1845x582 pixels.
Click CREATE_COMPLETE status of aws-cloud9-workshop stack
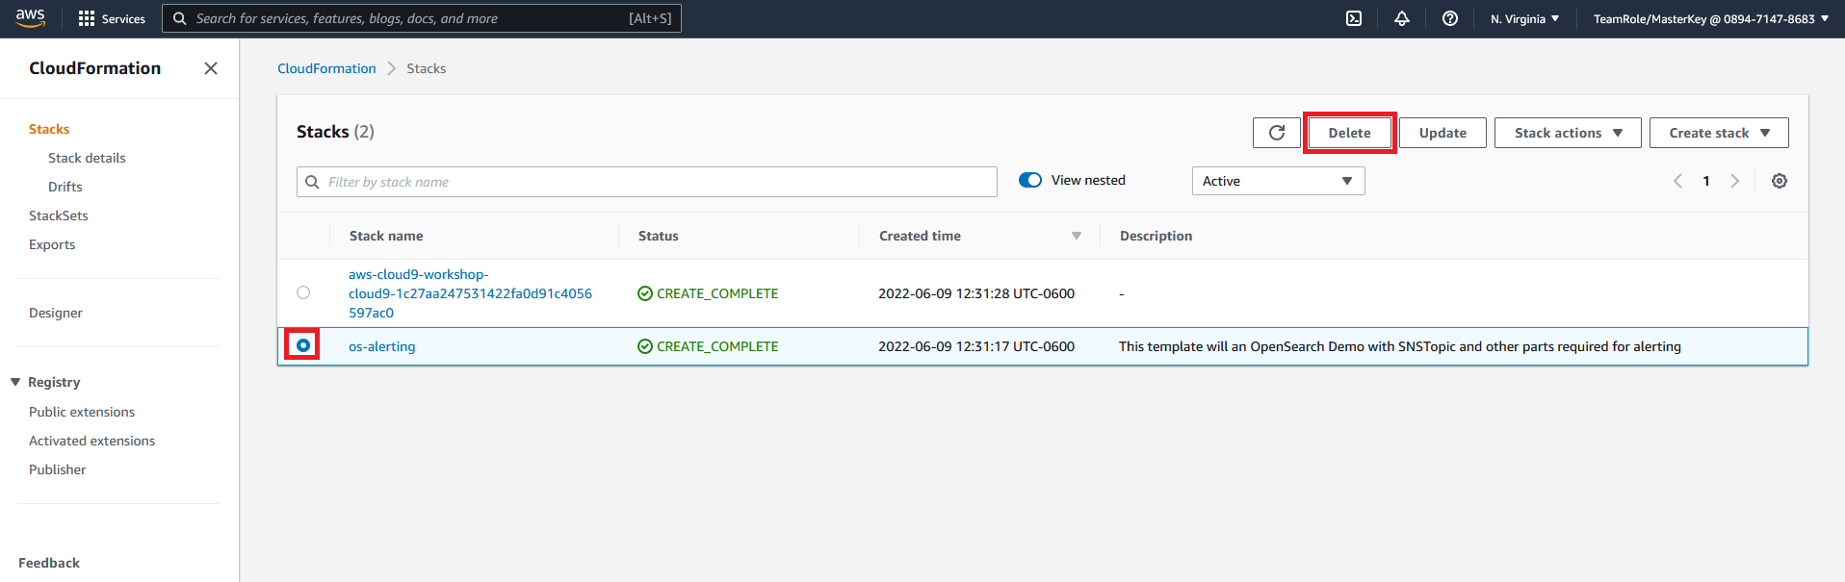[x=708, y=293]
